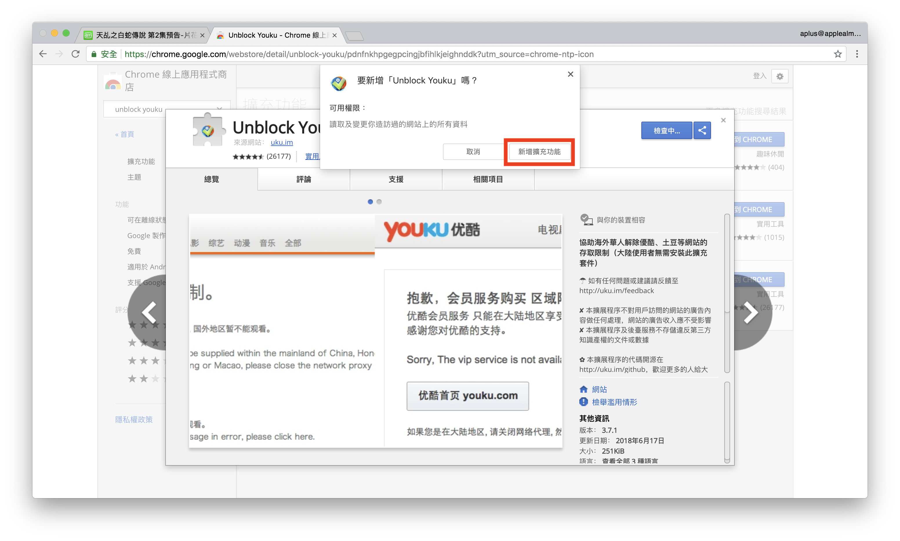Viewport: 900px width, 541px height.
Task: Open the 網站 home link
Action: (x=599, y=389)
